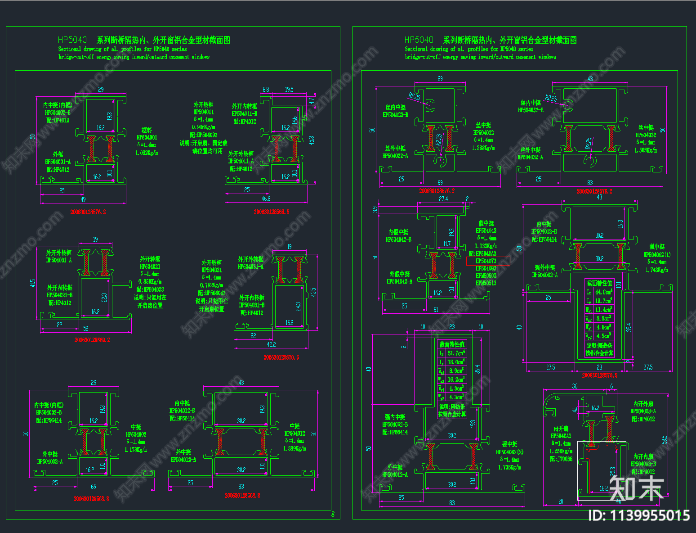This screenshot has height=533, width=696.
Task: Click the HP504032-A profile label
Action: pyautogui.click(x=530, y=157)
